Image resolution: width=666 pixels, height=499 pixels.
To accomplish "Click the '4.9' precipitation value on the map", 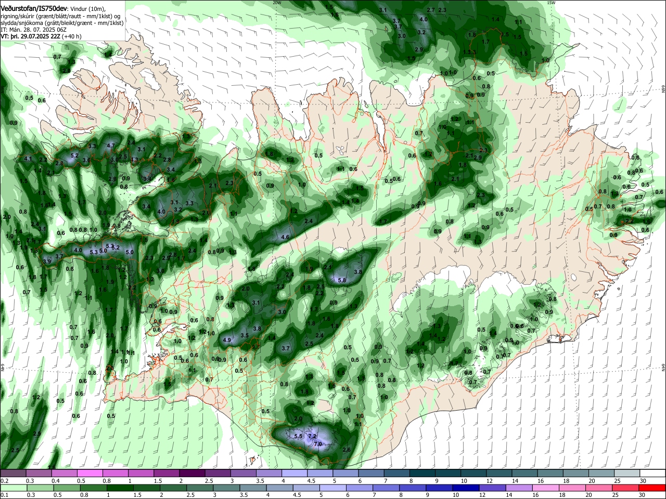I will pyautogui.click(x=227, y=340).
